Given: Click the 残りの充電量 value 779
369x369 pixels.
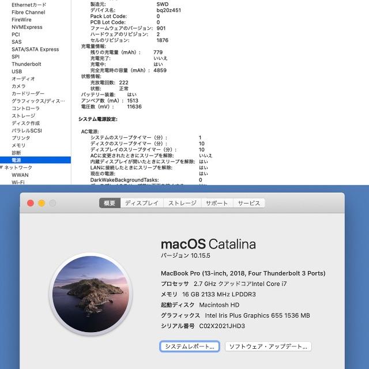Looking at the screenshot, I should click(x=158, y=52).
